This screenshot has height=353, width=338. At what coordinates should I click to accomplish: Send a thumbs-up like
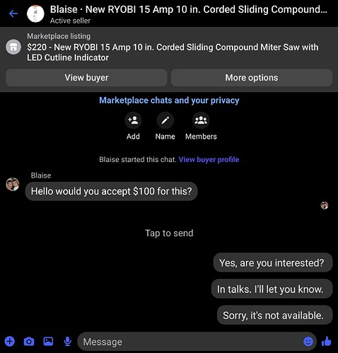coord(327,341)
